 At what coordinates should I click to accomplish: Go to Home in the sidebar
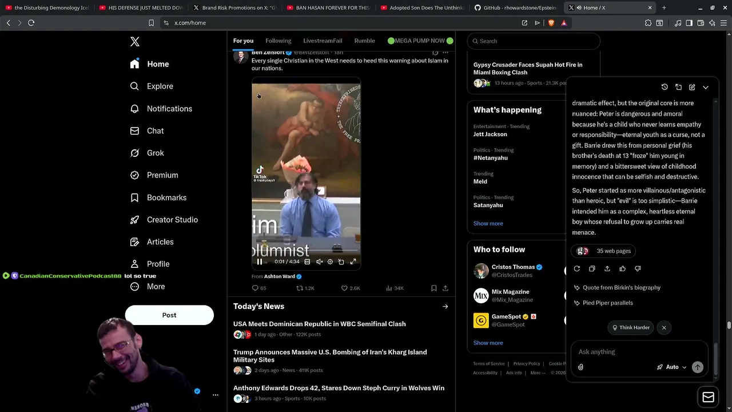coord(149,64)
